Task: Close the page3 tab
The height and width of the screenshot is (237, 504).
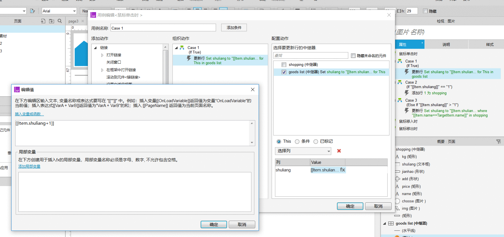Action: click(x=83, y=21)
